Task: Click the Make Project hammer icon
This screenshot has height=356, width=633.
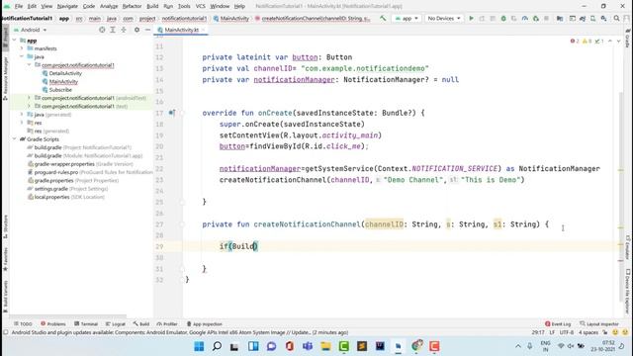Action: 383,18
